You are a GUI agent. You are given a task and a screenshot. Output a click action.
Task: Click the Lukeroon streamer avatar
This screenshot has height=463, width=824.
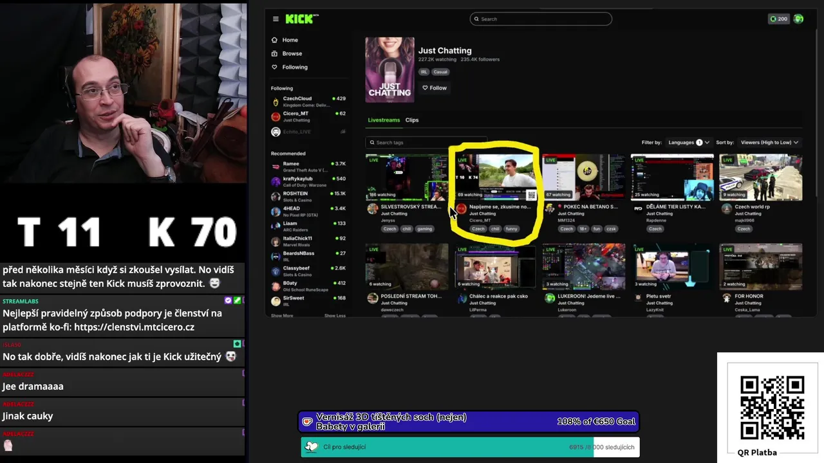pos(549,298)
